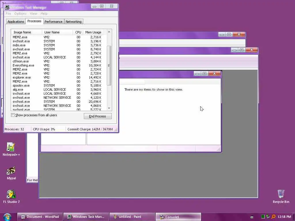Click Commit Charge status bar entry
The width and height of the screenshot is (295, 221).
[x=90, y=129]
